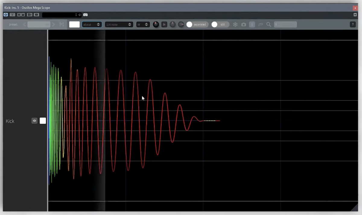Click the W automation write button
The height and width of the screenshot is (215, 362).
(23, 14)
